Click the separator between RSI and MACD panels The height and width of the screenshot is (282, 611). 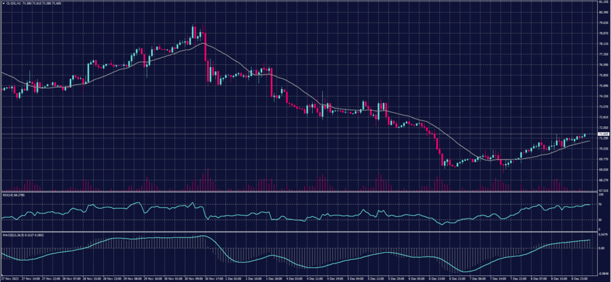pyautogui.click(x=298, y=232)
